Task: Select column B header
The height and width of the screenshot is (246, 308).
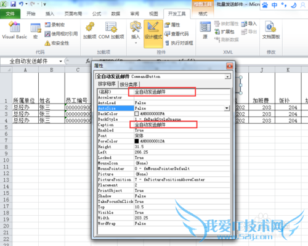Action: (52, 70)
